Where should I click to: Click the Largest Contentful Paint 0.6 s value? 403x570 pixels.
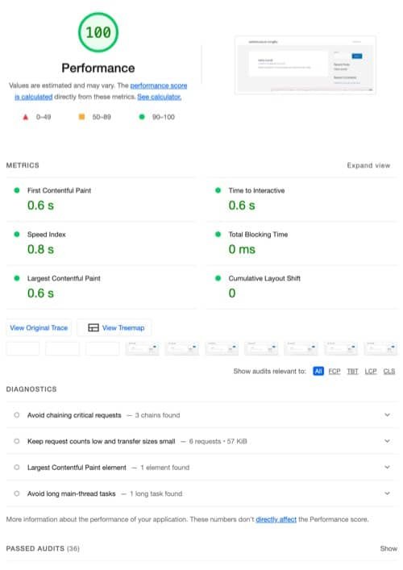(40, 293)
